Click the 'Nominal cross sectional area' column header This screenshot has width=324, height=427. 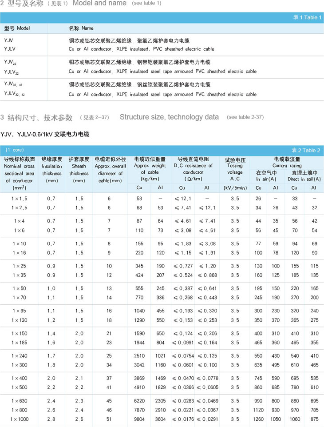[x=20, y=173]
